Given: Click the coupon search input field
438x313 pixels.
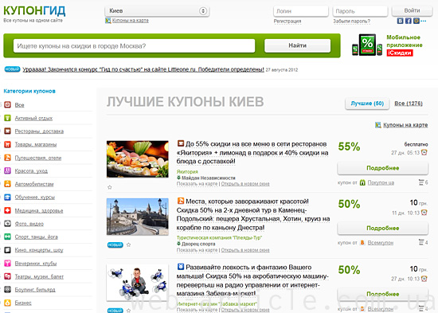Looking at the screenshot, I should tap(134, 46).
